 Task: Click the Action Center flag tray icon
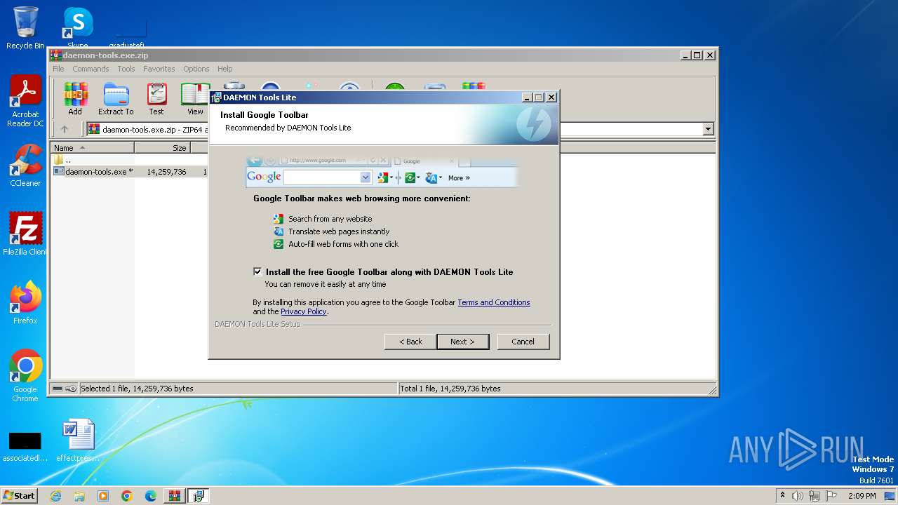pos(831,496)
